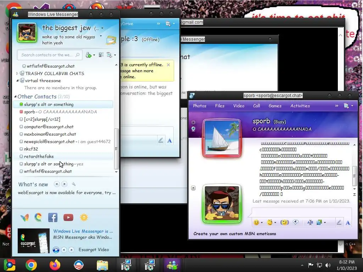363x272 pixels.
Task: Change font style icon in sporb chat
Action: pyautogui.click(x=310, y=222)
